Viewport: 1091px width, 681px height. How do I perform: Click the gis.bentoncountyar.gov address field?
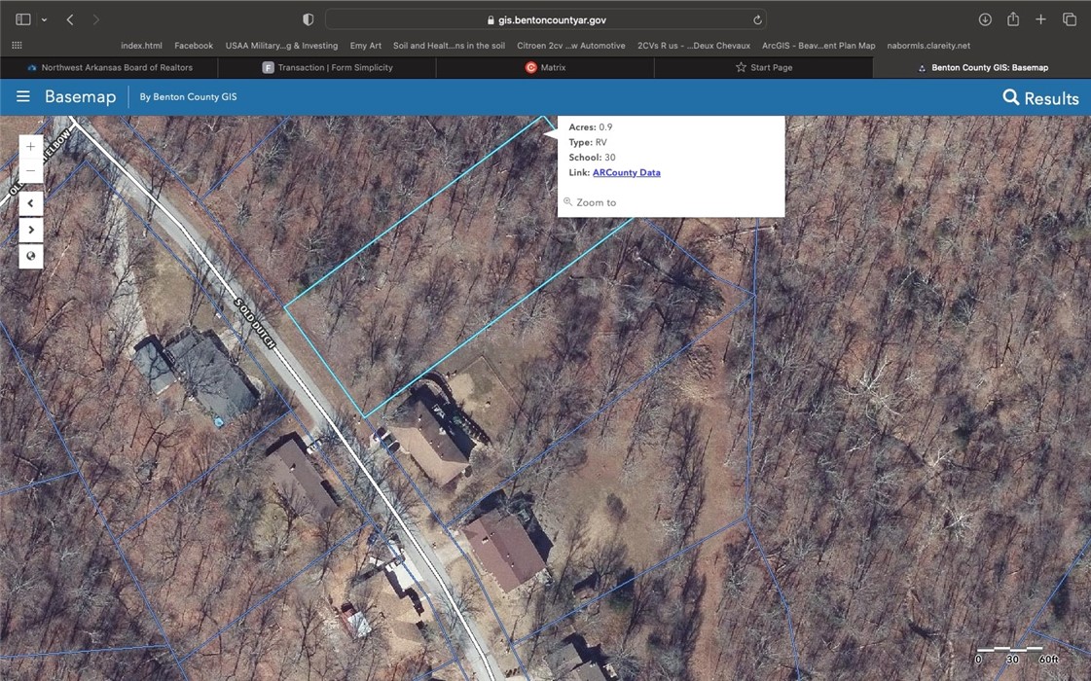tap(545, 19)
